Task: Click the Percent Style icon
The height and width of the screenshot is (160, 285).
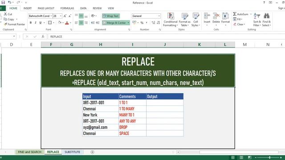Action: coord(142,23)
